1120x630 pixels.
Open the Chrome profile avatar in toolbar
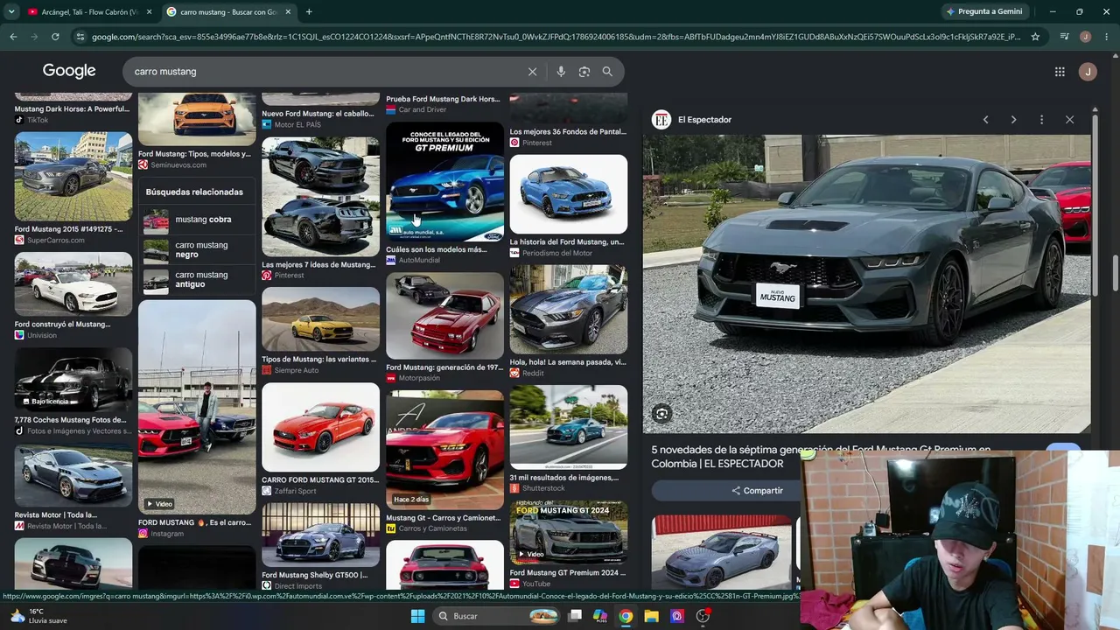tap(1086, 37)
